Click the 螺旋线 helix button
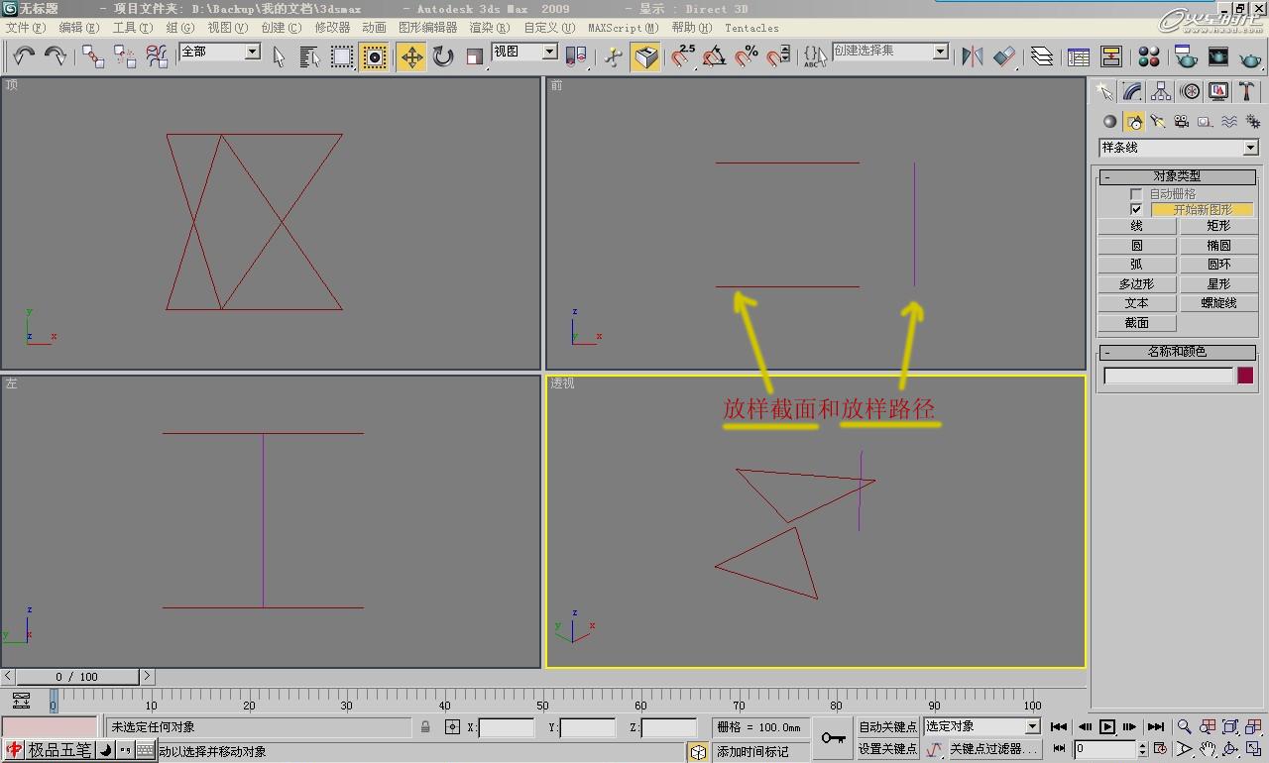 [1218, 303]
